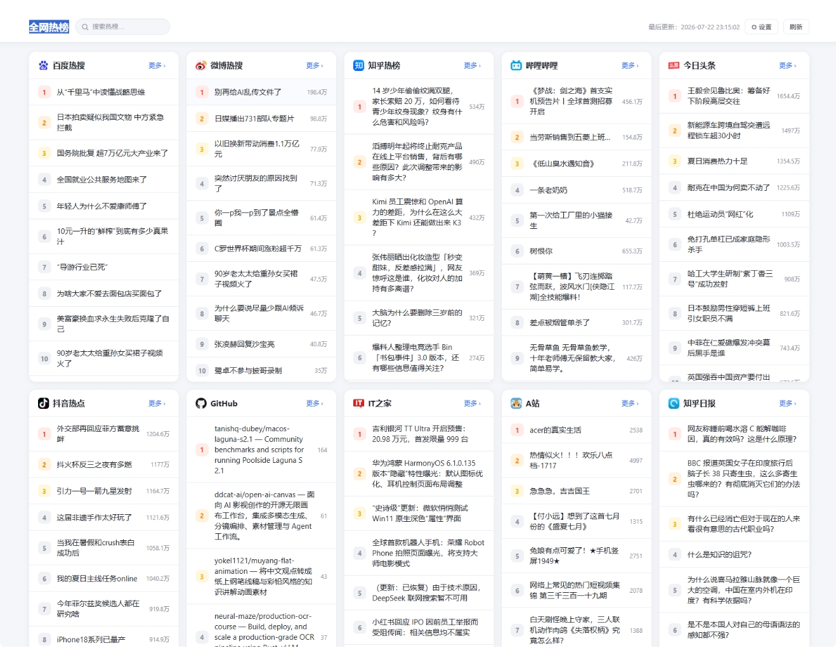Click the gear icon in the 设置 button
Screen dimensions: 836x648
(x=754, y=27)
